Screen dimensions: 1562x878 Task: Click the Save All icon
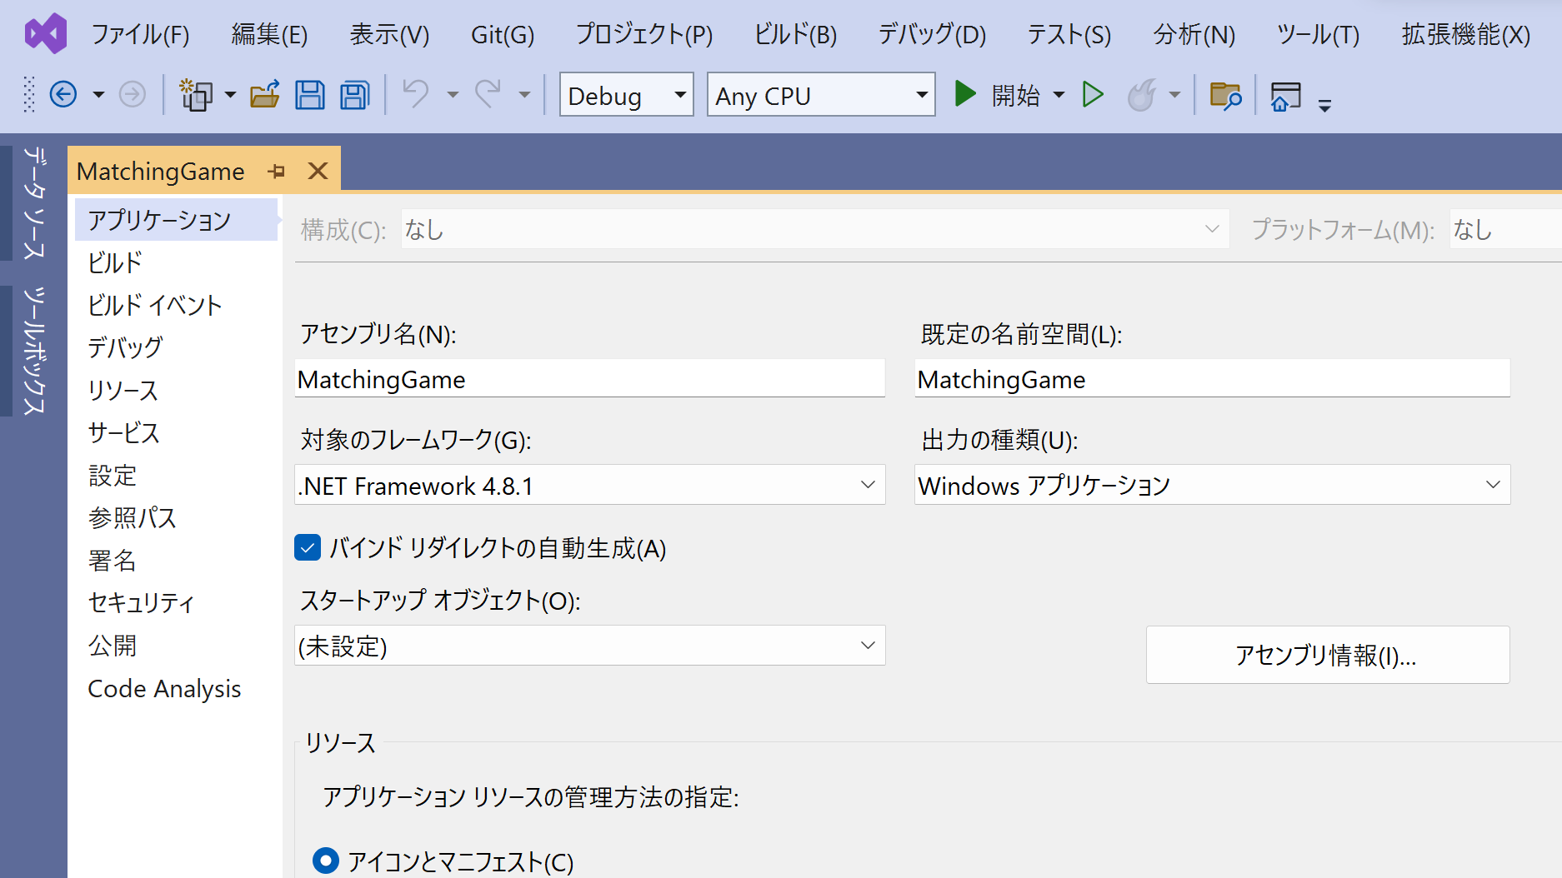point(355,95)
